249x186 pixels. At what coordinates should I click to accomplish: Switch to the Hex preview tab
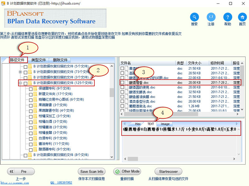click(138, 124)
